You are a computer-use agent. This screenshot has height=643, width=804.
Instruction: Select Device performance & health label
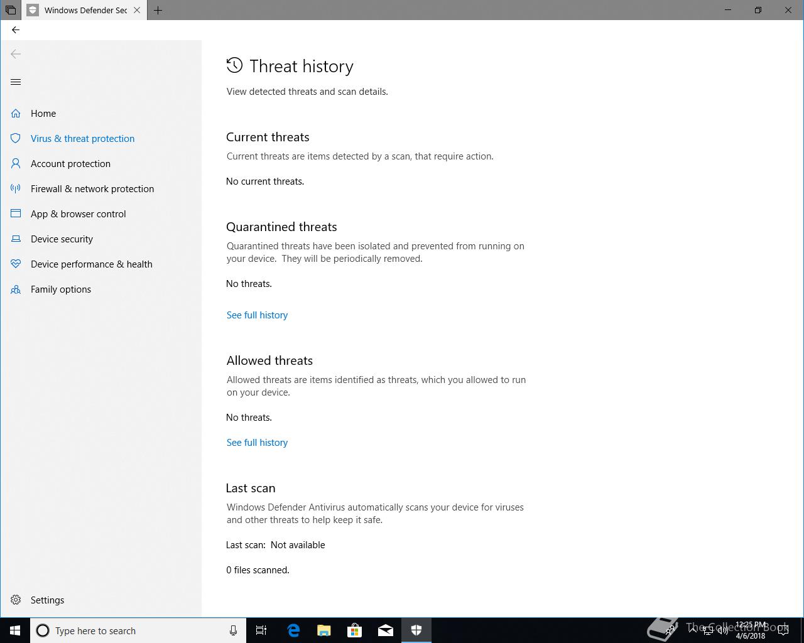(91, 264)
